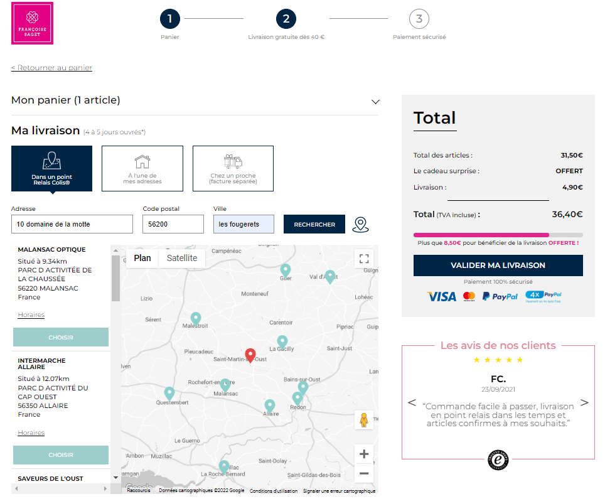Open Conditions d'utilisation map link
Image resolution: width=605 pixels, height=504 pixels.
click(274, 491)
